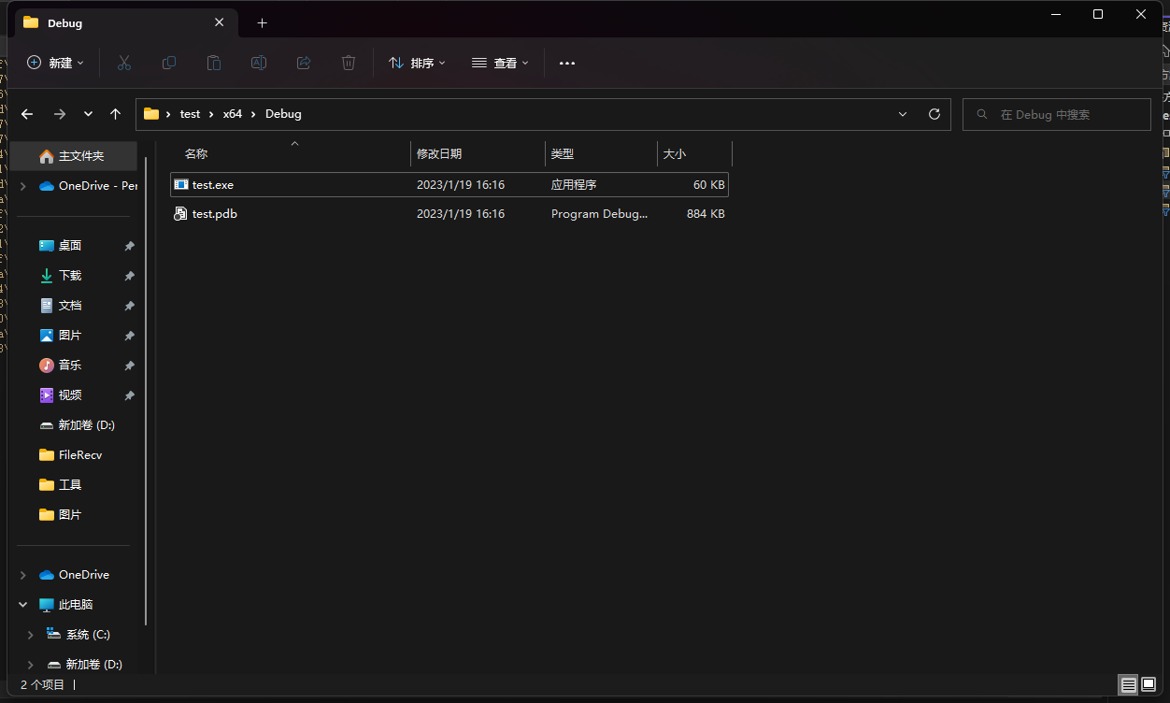
Task: Select the test.pdb file
Action: (x=449, y=214)
